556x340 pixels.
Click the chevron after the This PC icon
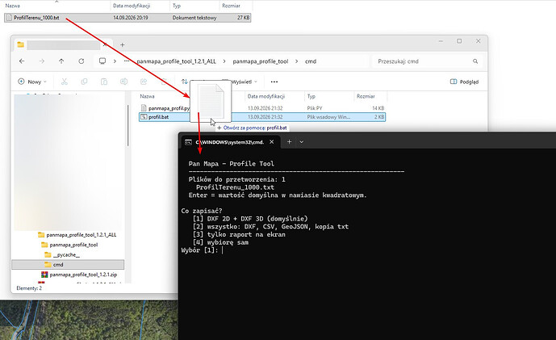(115, 61)
